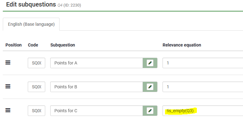Image resolution: width=243 pixels, height=124 pixels.
Task: Click drag handle for Points for B row
Action: pyautogui.click(x=8, y=86)
